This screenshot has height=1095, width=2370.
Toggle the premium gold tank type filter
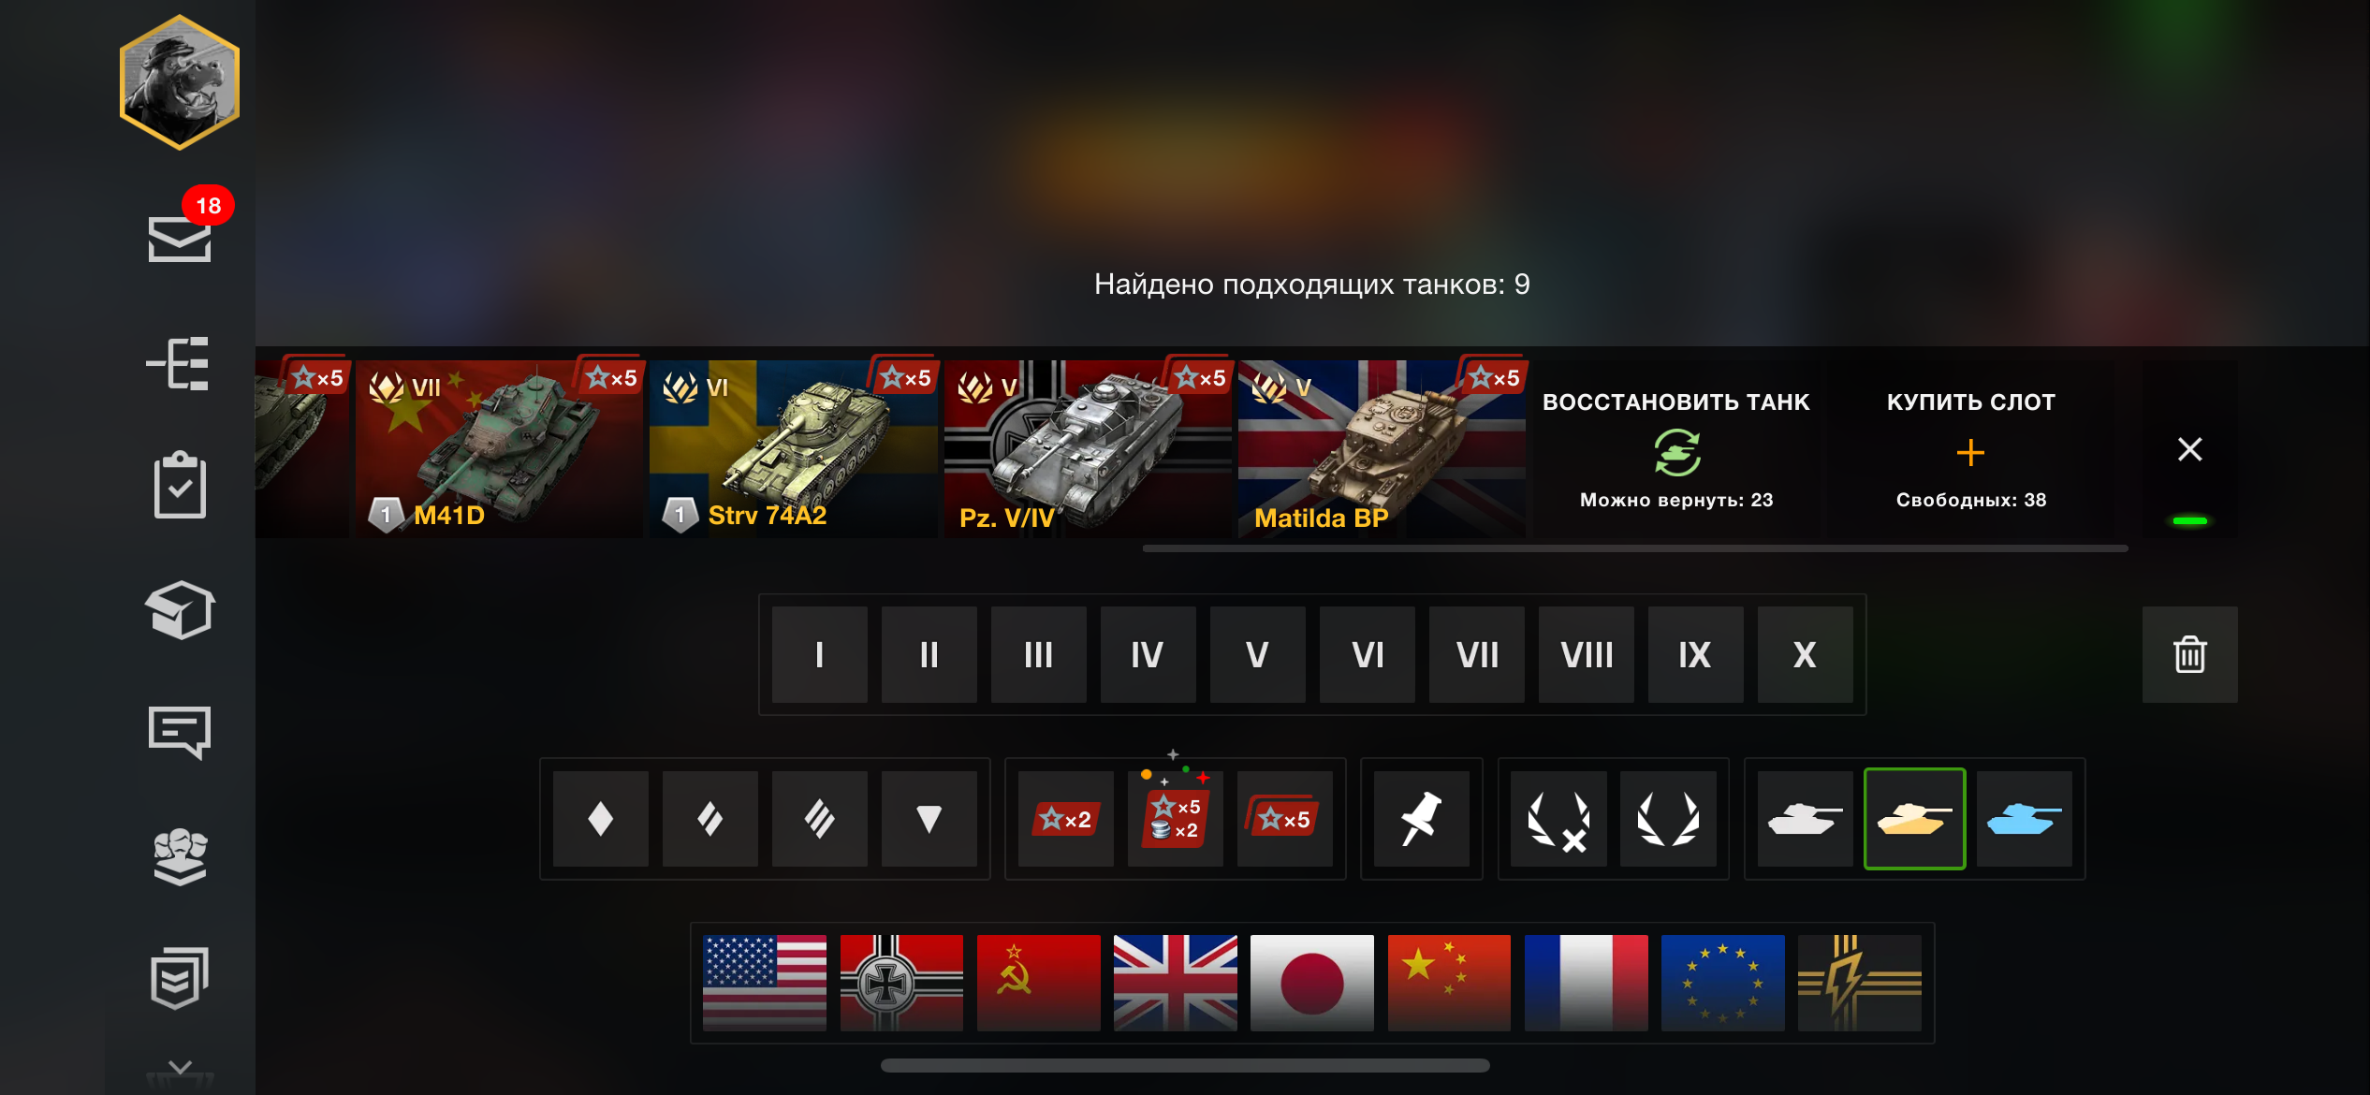coord(1914,819)
